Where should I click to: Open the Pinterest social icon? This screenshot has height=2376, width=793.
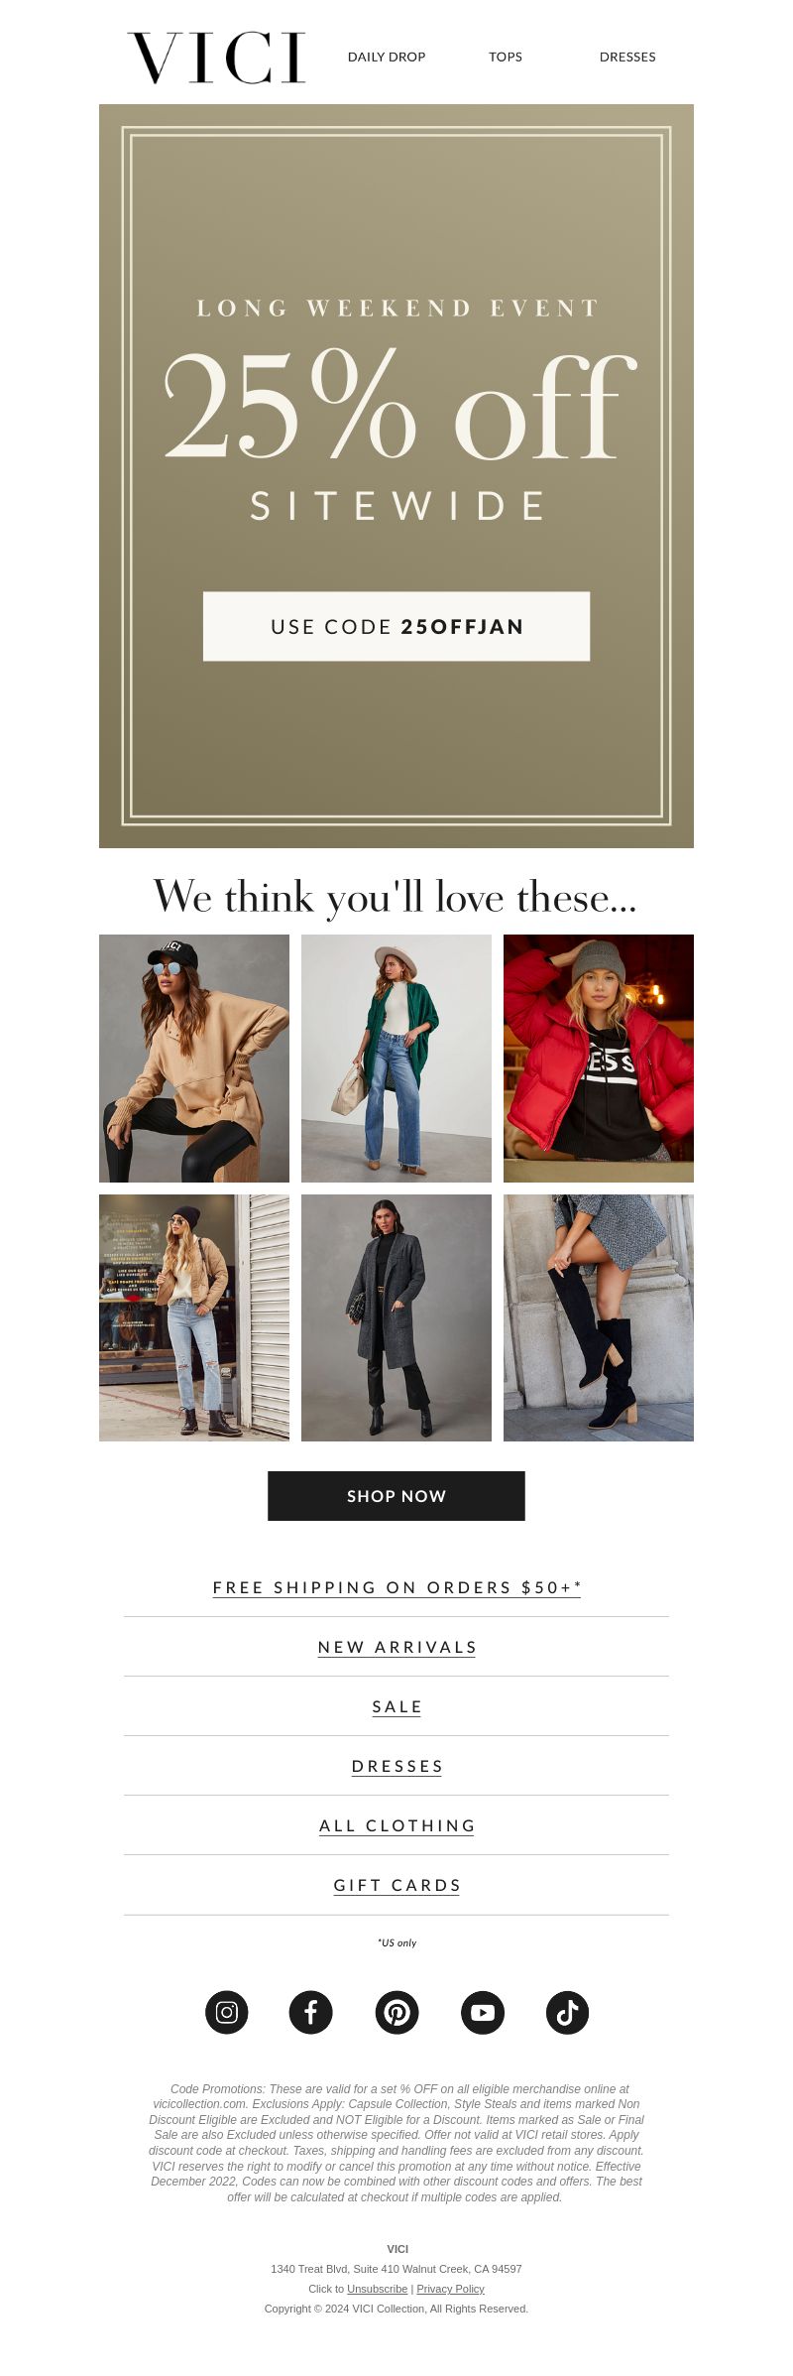click(x=396, y=2012)
